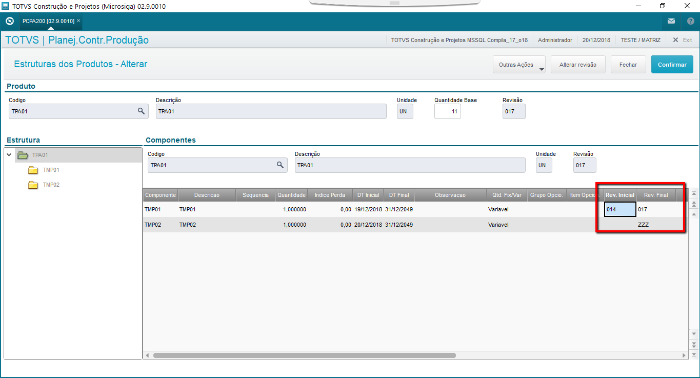Image resolution: width=700 pixels, height=378 pixels.
Task: Click the horizontal scrollbar left arrow
Action: [x=147, y=355]
